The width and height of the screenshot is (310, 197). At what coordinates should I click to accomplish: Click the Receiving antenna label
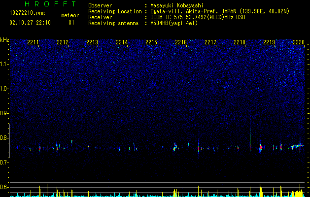(113, 23)
